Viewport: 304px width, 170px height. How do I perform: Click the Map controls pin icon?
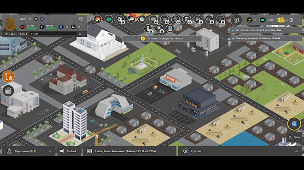coord(9,151)
